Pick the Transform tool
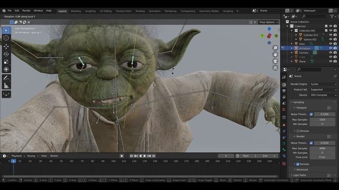This screenshot has height=190, width=339. tap(6, 69)
